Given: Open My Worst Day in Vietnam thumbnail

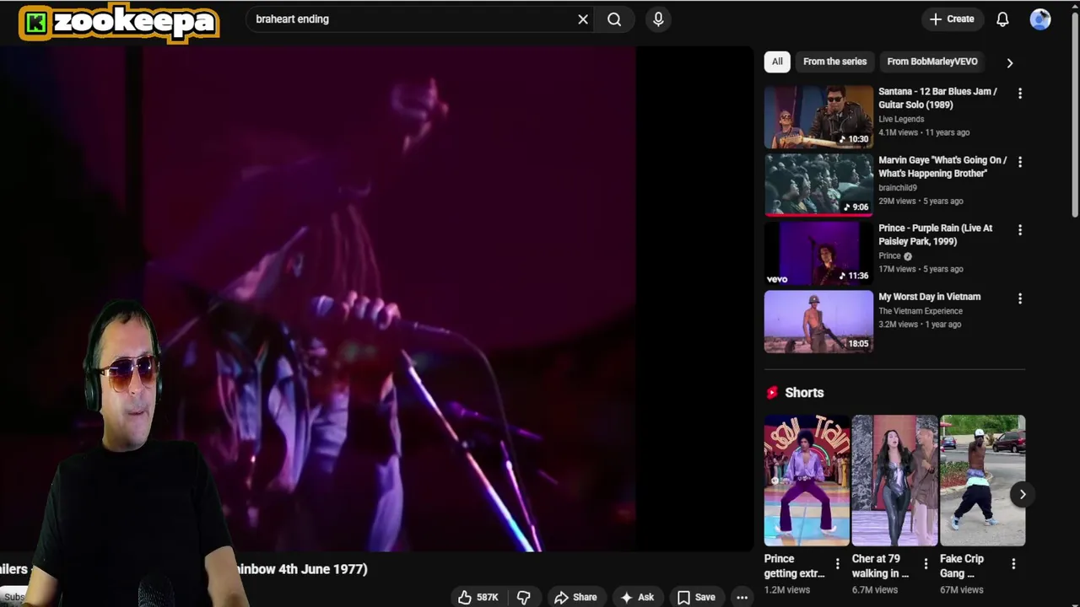Looking at the screenshot, I should (x=818, y=322).
